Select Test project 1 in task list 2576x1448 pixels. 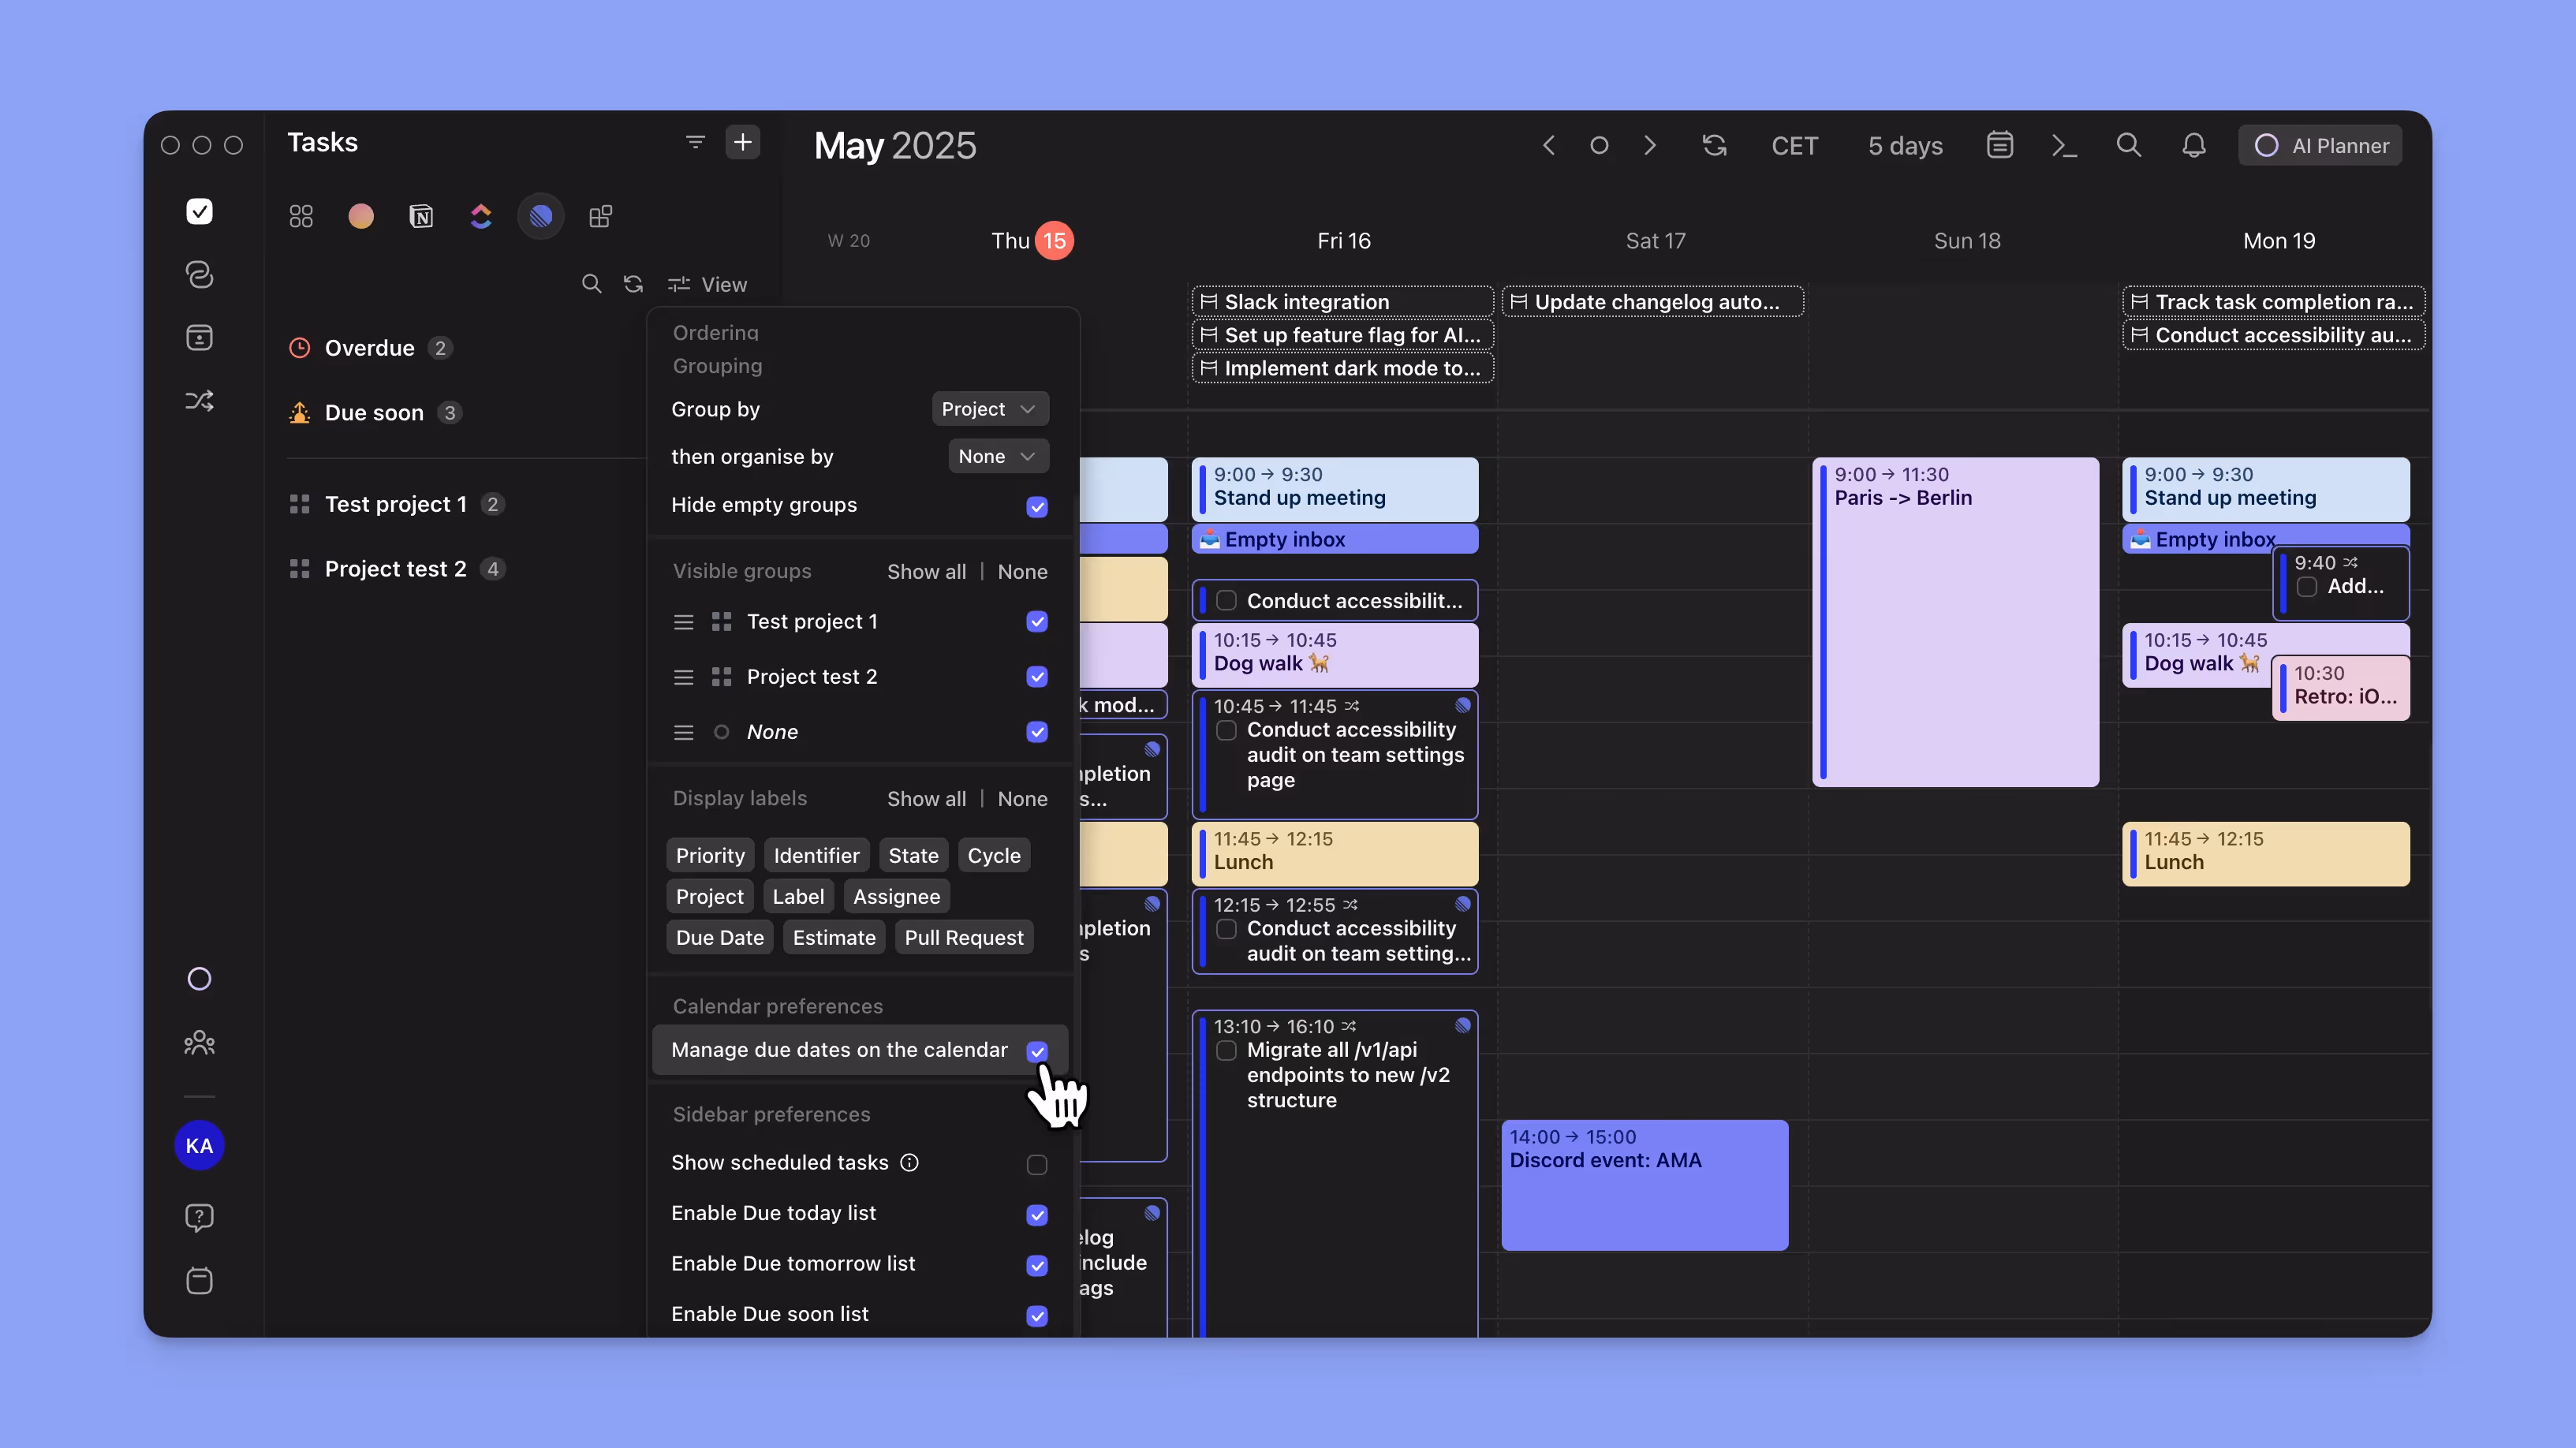coord(395,504)
